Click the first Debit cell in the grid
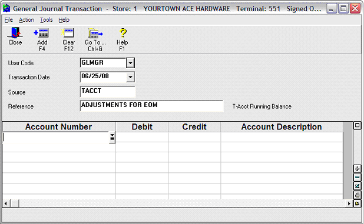The height and width of the screenshot is (224, 364). [142, 137]
